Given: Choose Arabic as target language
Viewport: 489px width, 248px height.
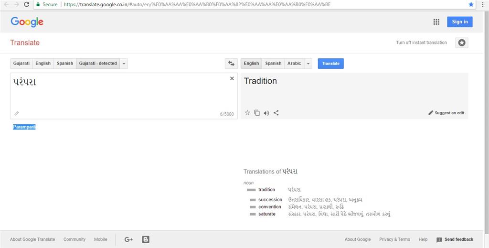Looking at the screenshot, I should coord(294,64).
